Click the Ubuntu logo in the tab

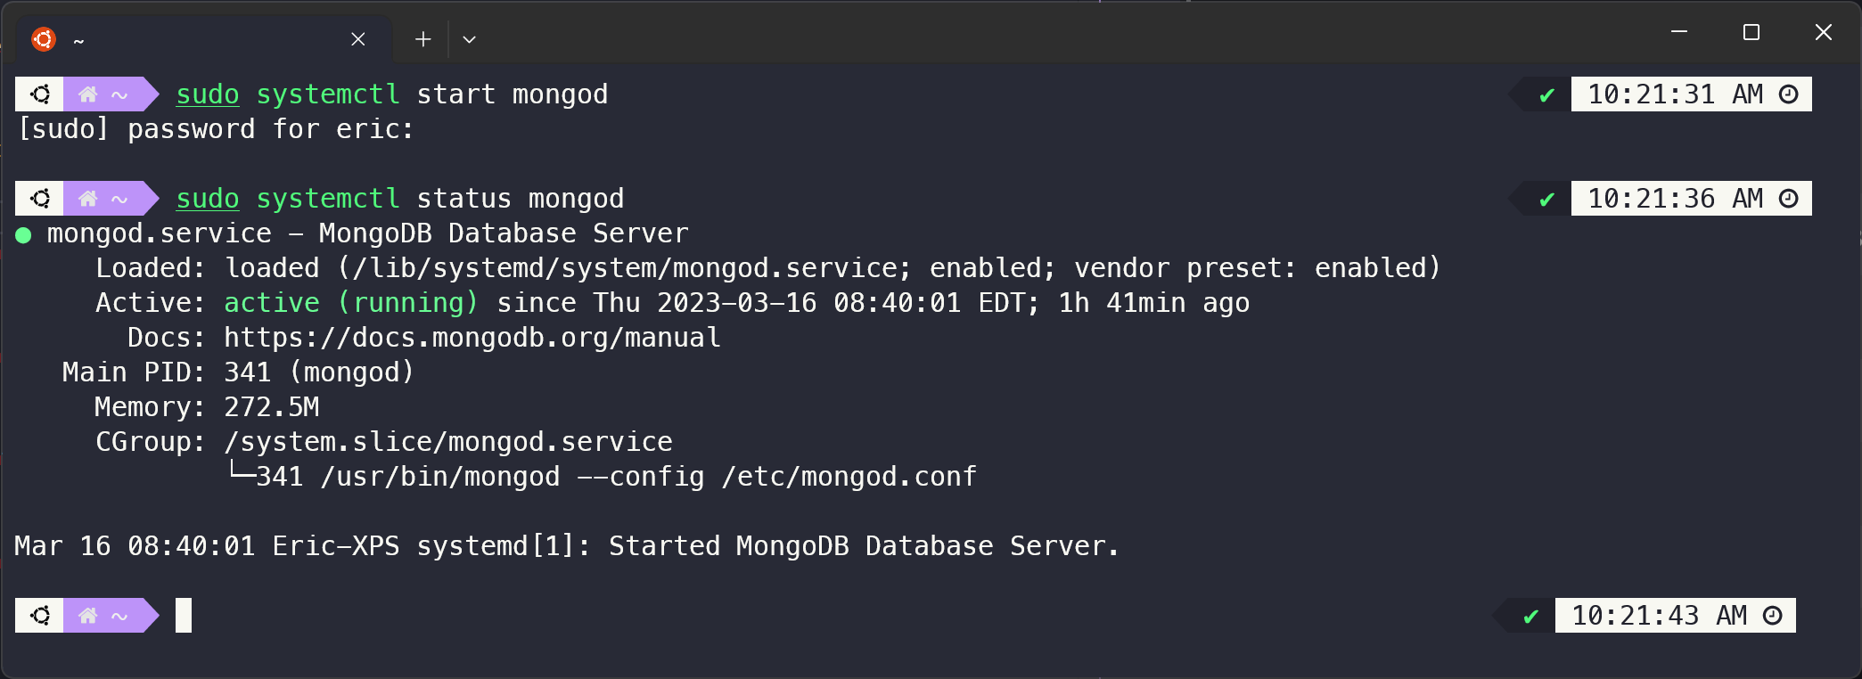pyautogui.click(x=44, y=39)
